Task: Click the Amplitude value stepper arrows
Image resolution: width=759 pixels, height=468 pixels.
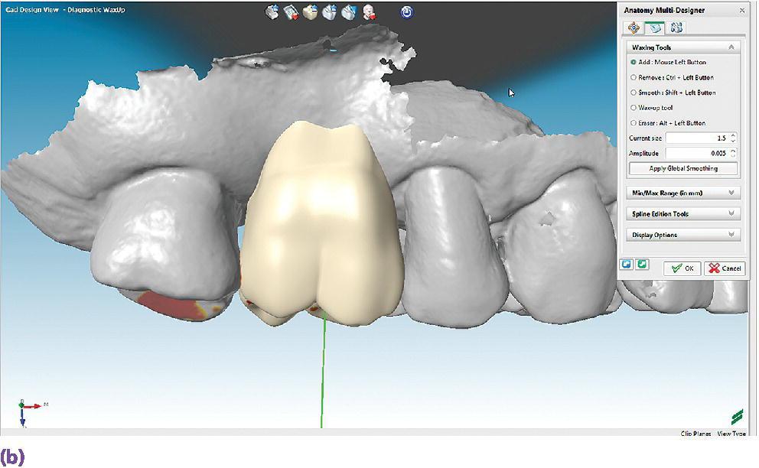Action: pos(733,154)
